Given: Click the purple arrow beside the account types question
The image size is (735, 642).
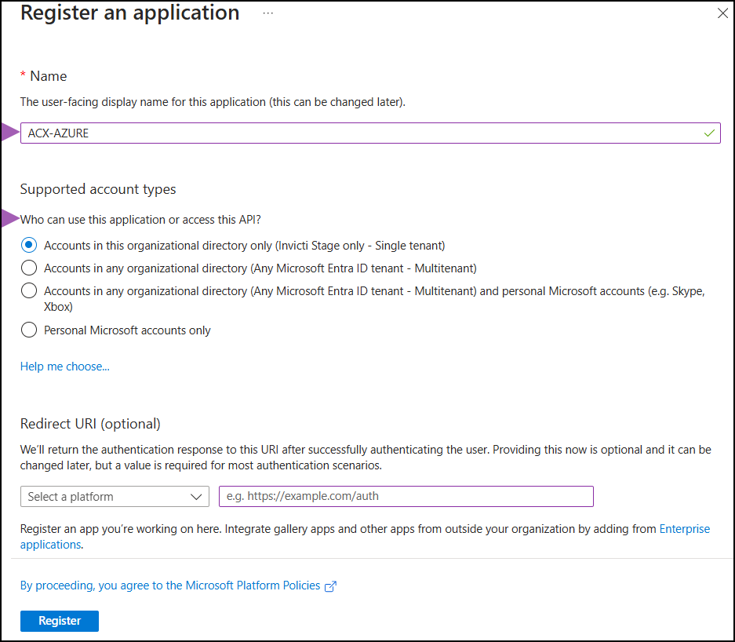Looking at the screenshot, I should coord(6,219).
